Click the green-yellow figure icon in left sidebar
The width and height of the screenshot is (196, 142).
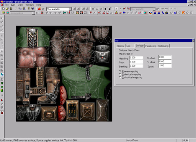click(x=2, y=90)
